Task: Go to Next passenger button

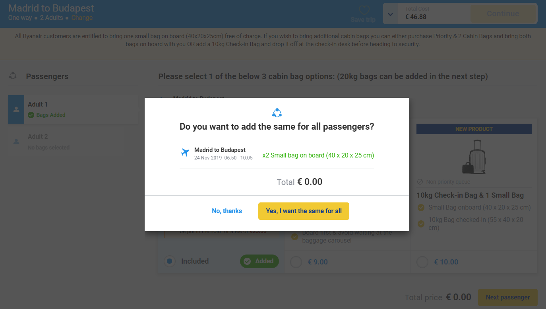Action: (508, 297)
